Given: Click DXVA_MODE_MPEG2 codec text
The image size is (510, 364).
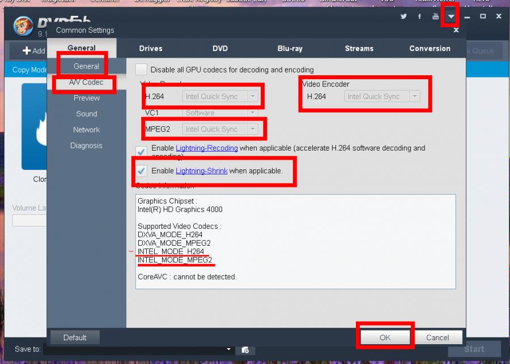Looking at the screenshot, I should coord(174,243).
